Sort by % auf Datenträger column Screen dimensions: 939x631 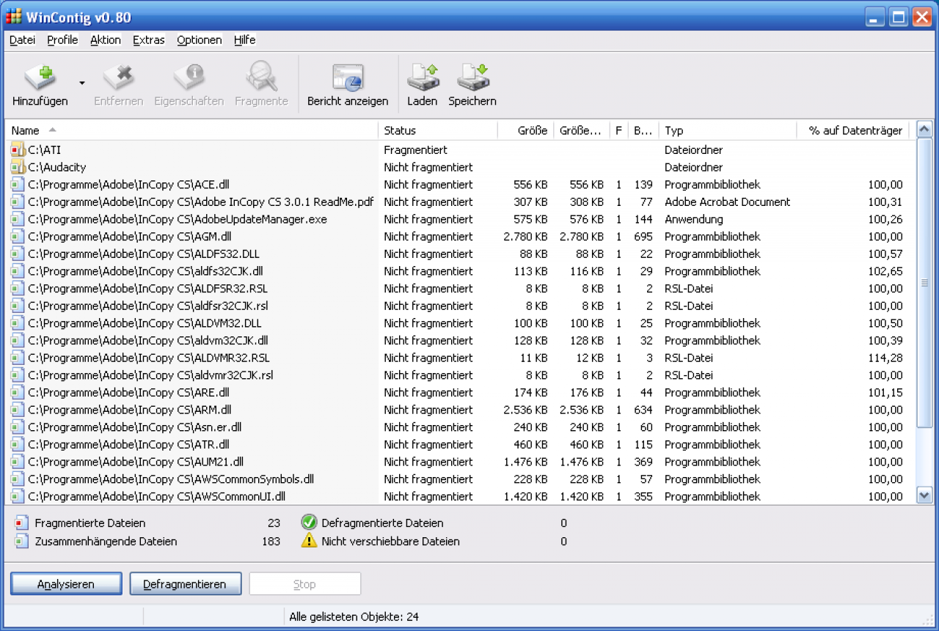(853, 130)
